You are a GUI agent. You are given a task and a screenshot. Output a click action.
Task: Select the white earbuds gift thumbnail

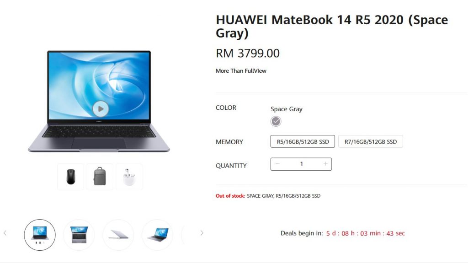coord(129,177)
